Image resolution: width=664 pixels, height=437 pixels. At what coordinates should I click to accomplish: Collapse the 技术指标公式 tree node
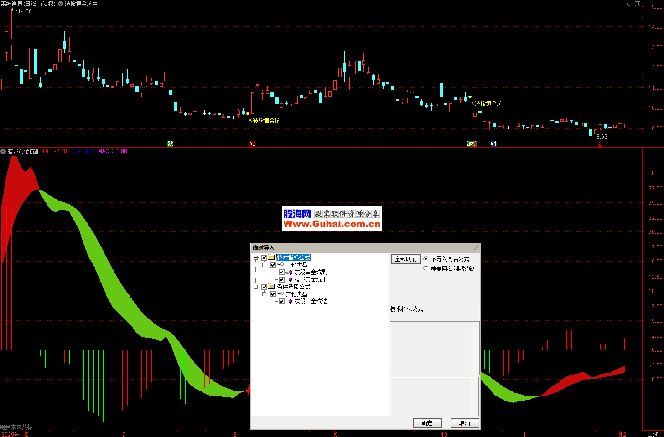pyautogui.click(x=256, y=258)
